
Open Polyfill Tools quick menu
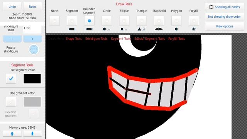176,39
